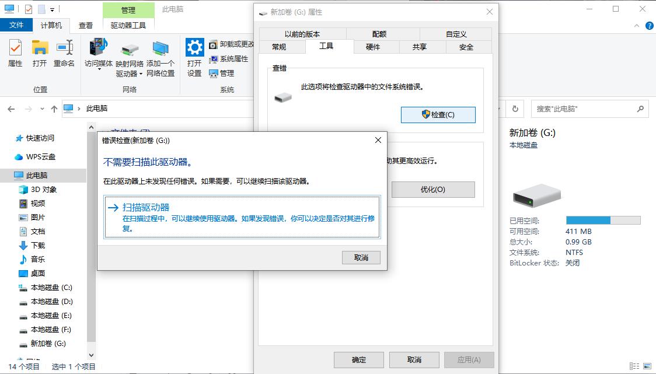Image resolution: width=656 pixels, height=374 pixels.
Task: Open the 以前的版本 tab
Action: coord(303,33)
